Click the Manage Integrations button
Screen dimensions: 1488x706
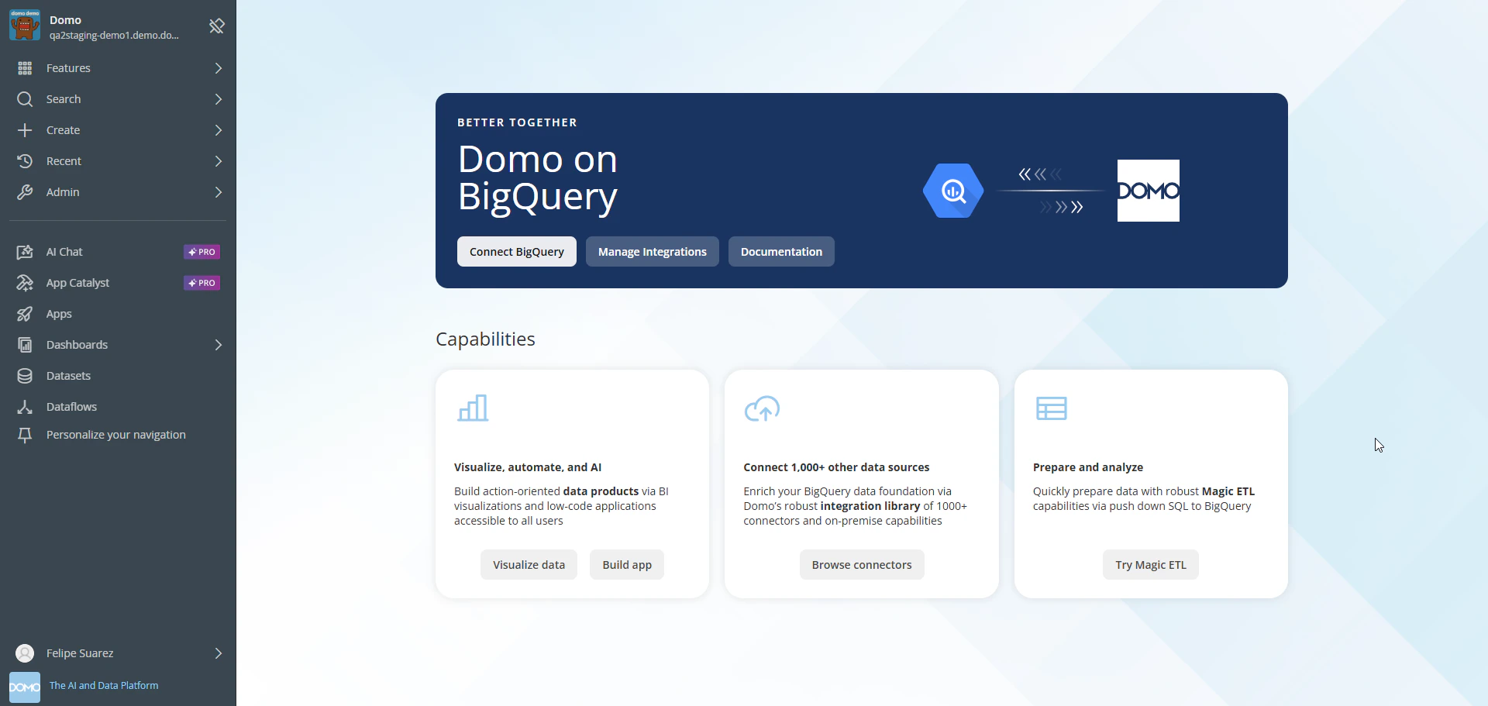653,252
